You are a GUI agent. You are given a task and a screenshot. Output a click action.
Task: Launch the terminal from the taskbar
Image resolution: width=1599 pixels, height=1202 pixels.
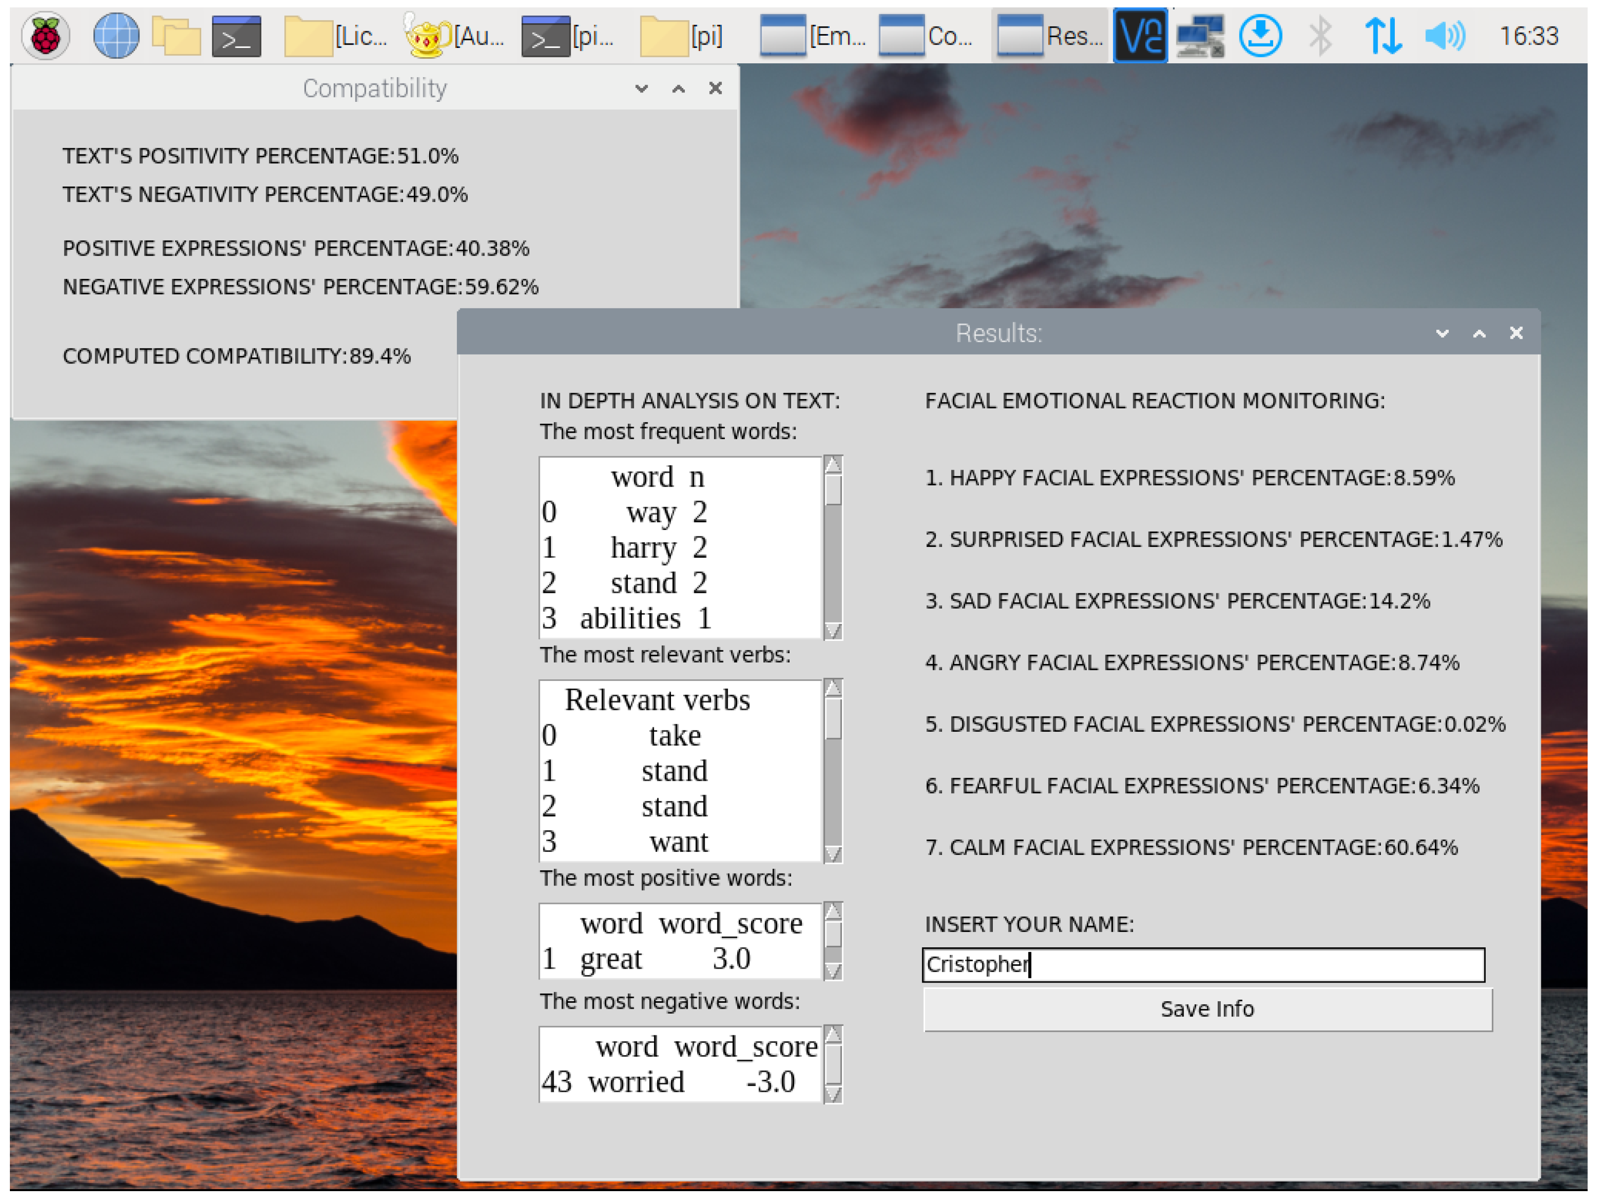click(236, 36)
